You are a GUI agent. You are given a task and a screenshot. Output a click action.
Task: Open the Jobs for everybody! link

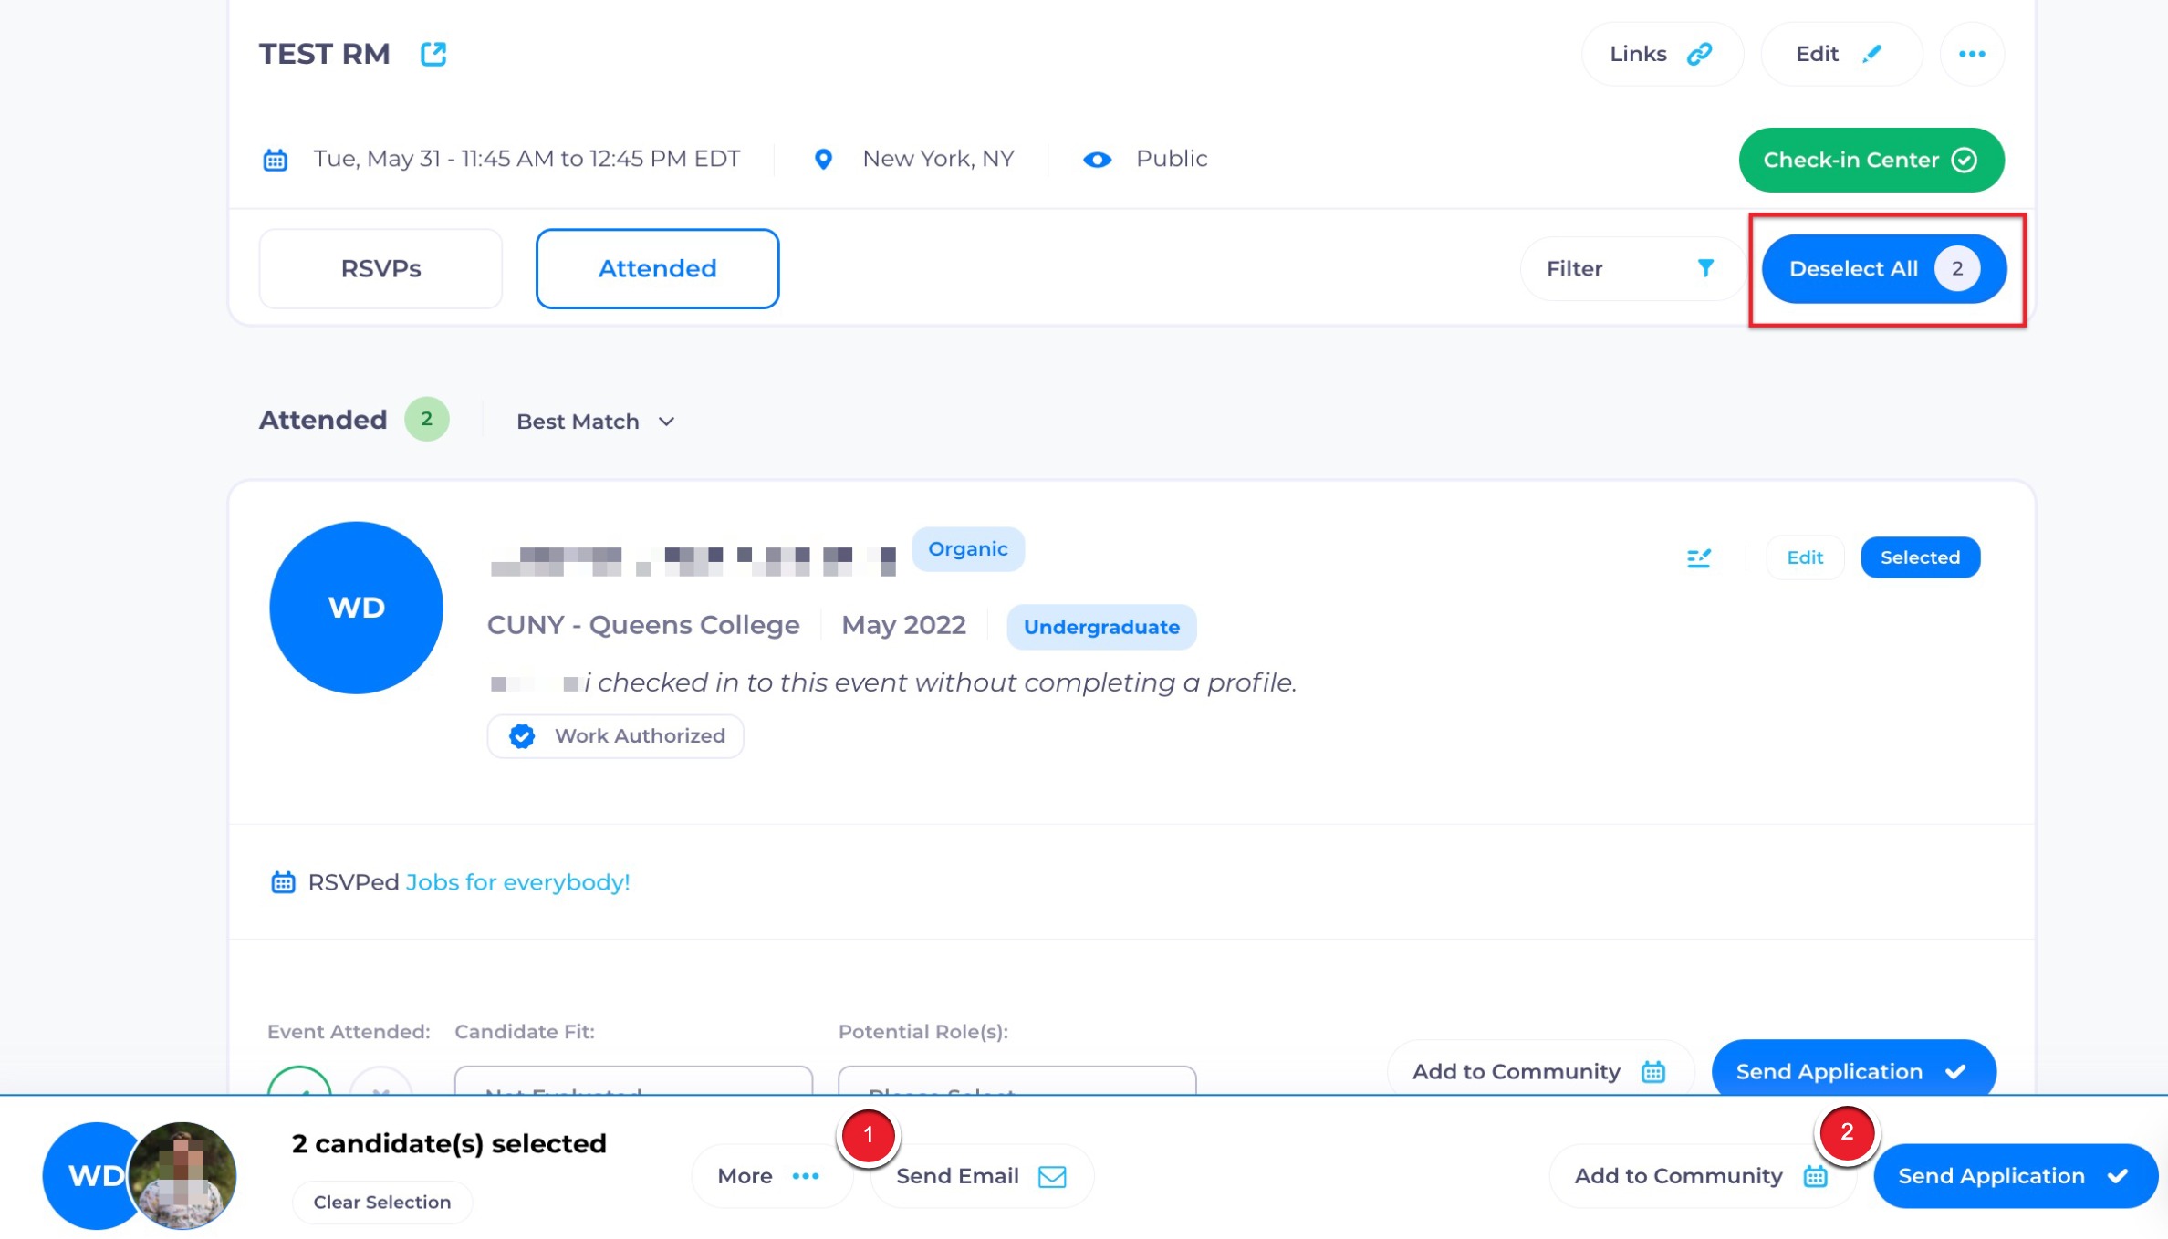tap(517, 882)
